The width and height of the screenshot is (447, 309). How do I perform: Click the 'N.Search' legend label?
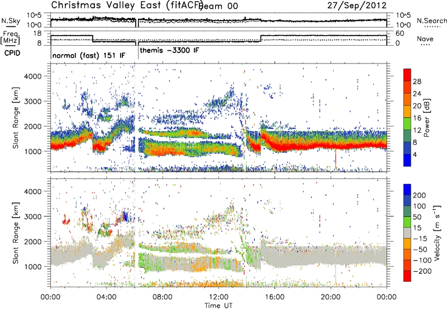pos(431,21)
